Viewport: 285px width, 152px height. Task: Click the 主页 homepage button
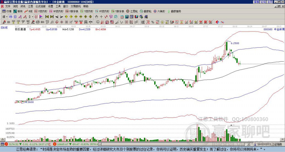pyautogui.click(x=270, y=2)
